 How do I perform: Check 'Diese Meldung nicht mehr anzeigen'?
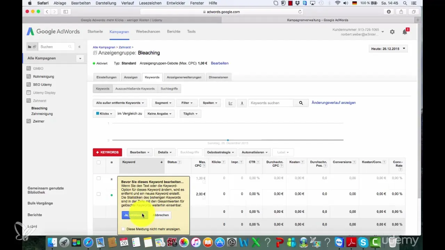point(123,229)
